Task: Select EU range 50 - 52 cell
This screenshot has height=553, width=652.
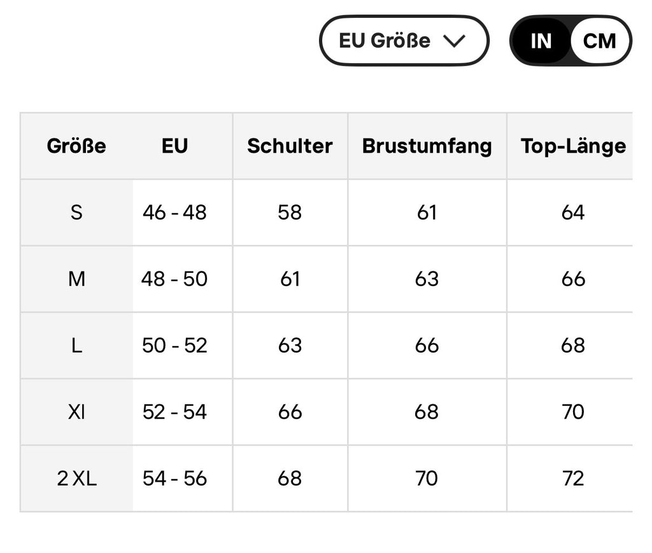Action: click(x=174, y=346)
